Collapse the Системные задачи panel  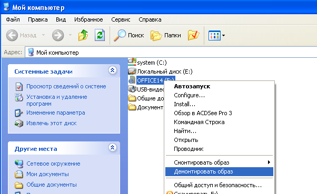click(112, 70)
